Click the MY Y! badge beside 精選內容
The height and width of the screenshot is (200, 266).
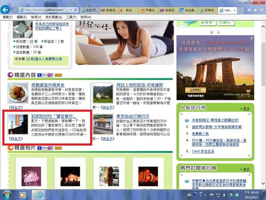(45, 75)
